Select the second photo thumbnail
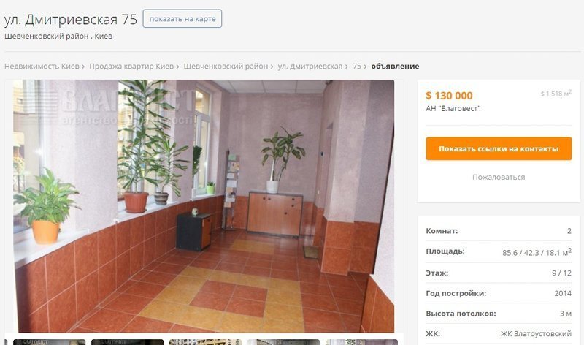This screenshot has width=584, height=345. tap(127, 342)
